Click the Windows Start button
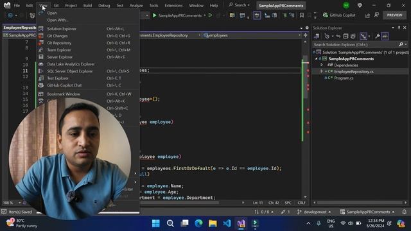 click(x=156, y=223)
